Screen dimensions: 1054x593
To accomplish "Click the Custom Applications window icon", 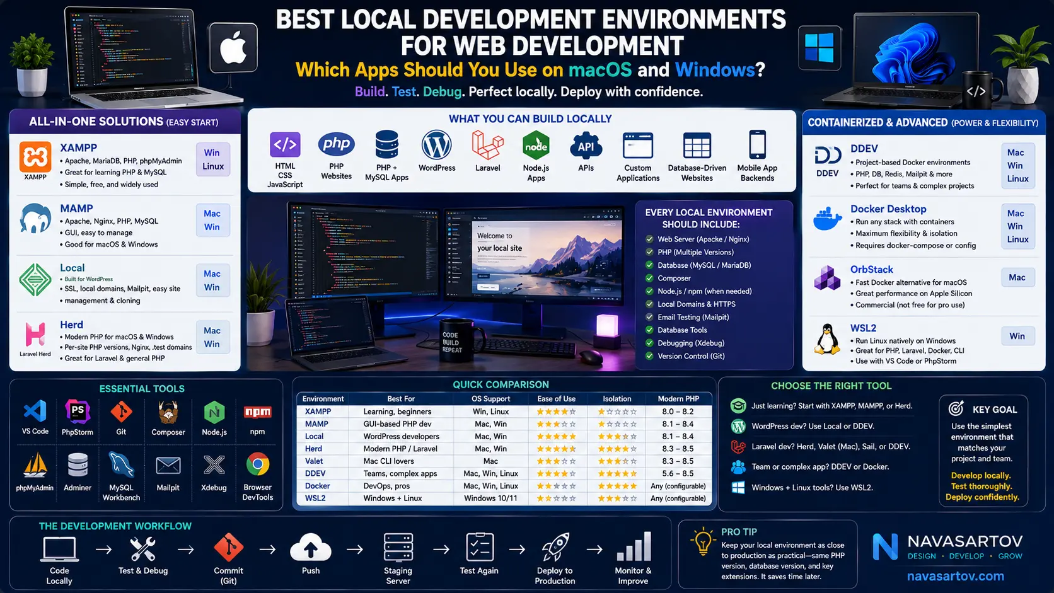I will 638,146.
